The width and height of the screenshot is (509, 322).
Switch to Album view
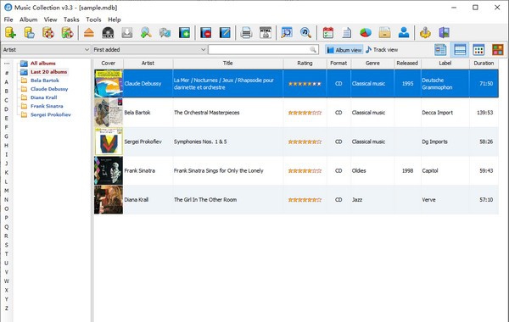[x=344, y=50]
